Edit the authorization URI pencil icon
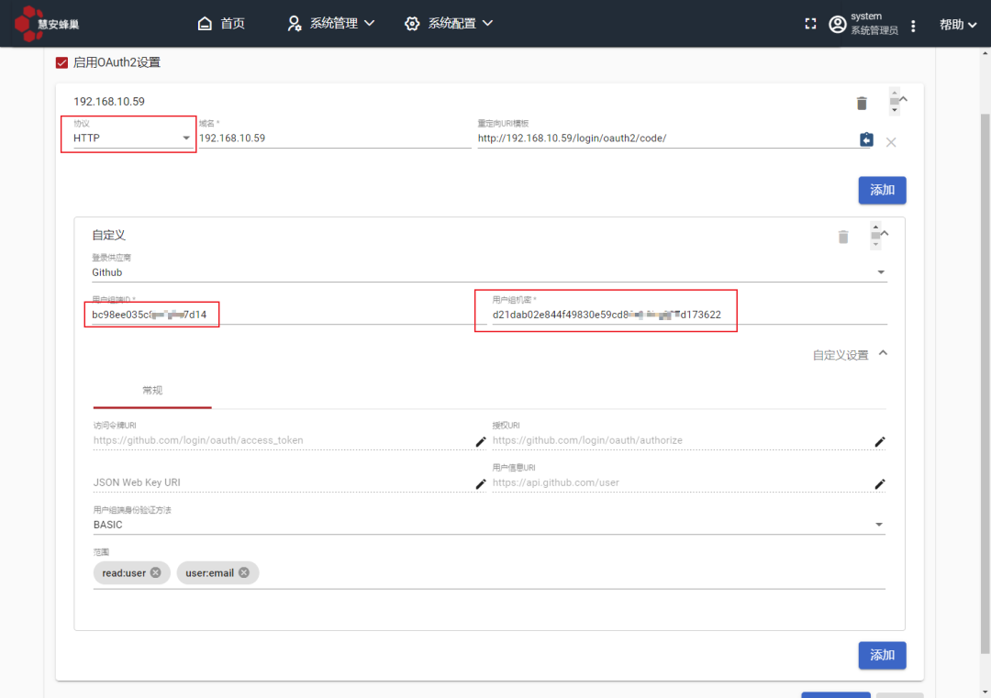 pyautogui.click(x=880, y=441)
